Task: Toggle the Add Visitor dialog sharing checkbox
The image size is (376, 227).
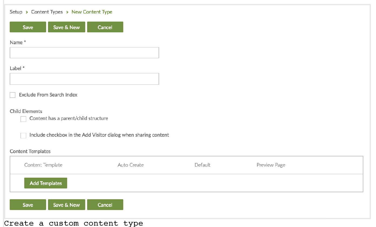Action: (x=23, y=135)
